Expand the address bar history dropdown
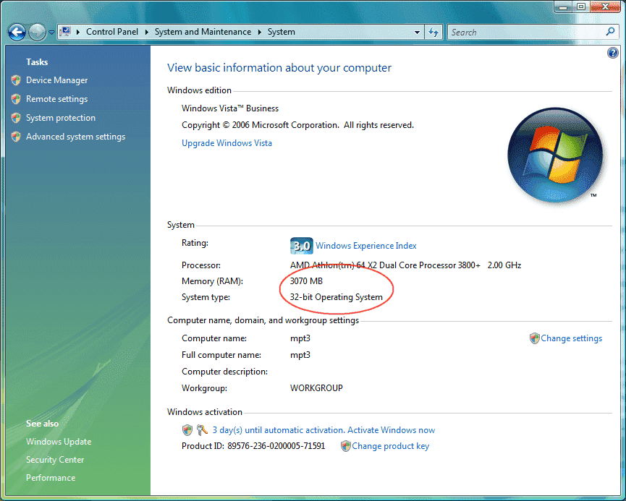The height and width of the screenshot is (501, 626). pos(417,33)
